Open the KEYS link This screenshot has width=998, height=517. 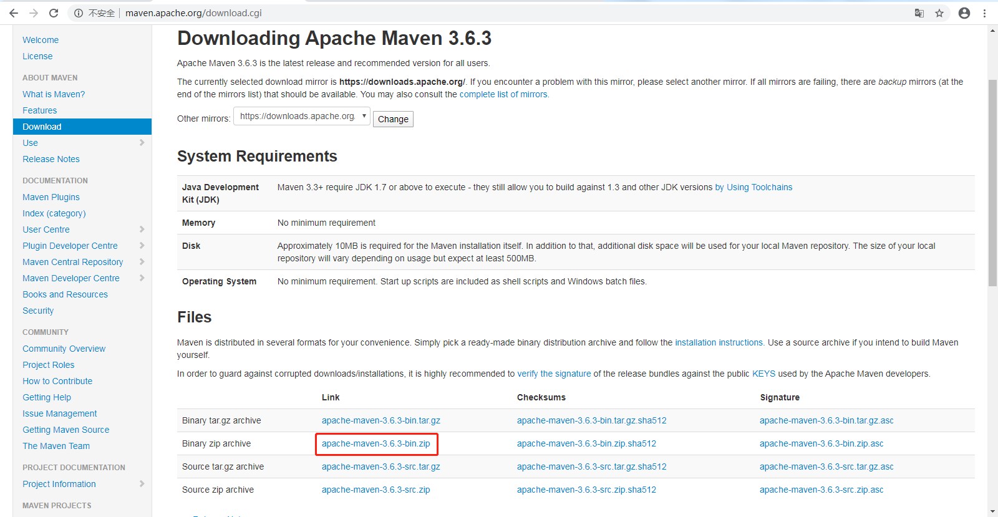[763, 374]
